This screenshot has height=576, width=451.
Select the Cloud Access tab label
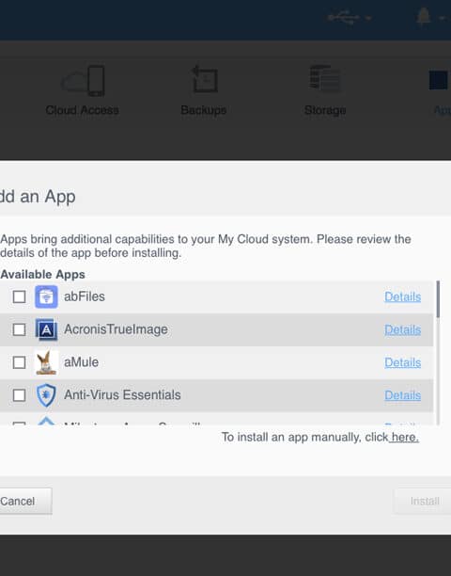click(82, 110)
